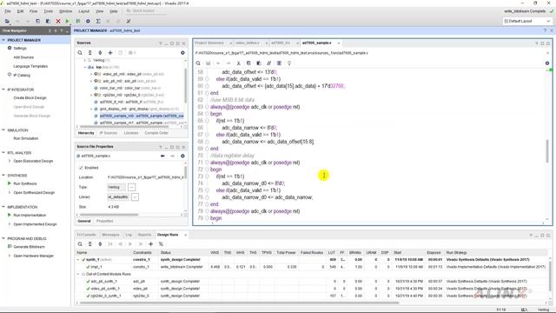Click the editor search magnifier icon

(198, 63)
